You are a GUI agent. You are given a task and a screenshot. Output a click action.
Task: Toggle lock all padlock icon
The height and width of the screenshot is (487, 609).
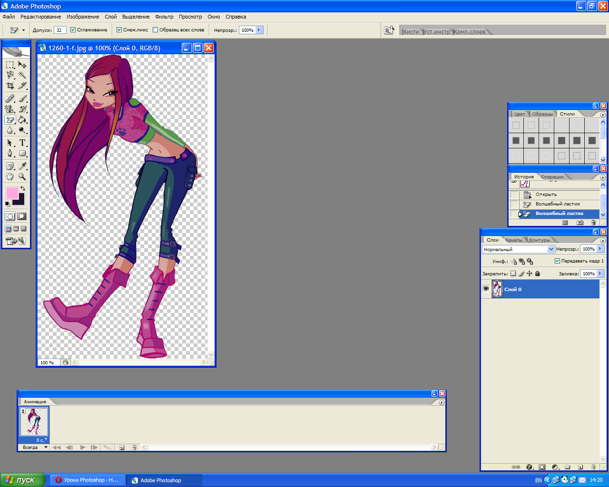537,273
